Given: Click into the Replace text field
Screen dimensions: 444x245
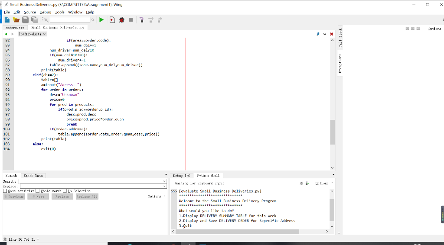Looking at the screenshot, I should [91, 186].
